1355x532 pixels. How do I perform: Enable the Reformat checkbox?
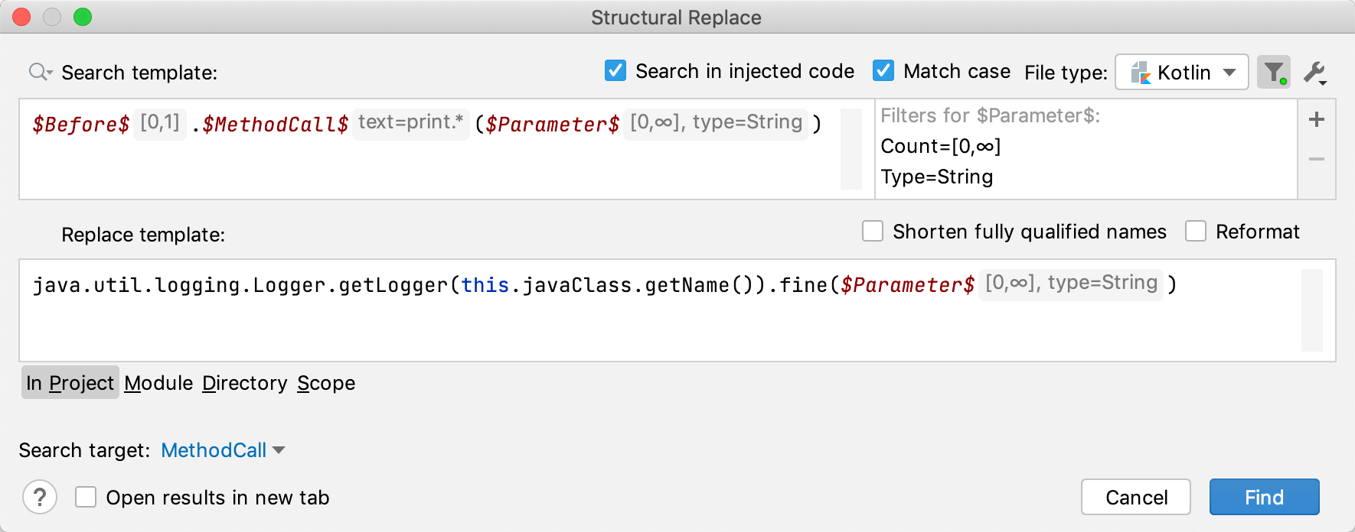coord(1196,231)
